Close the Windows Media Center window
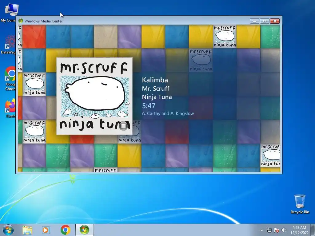Screen dimensions: 315x236 tap(275, 21)
